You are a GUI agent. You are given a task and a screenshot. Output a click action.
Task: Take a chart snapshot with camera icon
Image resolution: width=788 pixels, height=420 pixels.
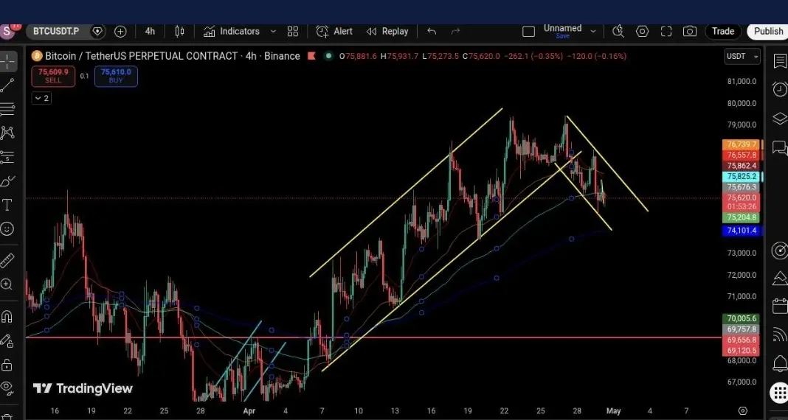689,32
